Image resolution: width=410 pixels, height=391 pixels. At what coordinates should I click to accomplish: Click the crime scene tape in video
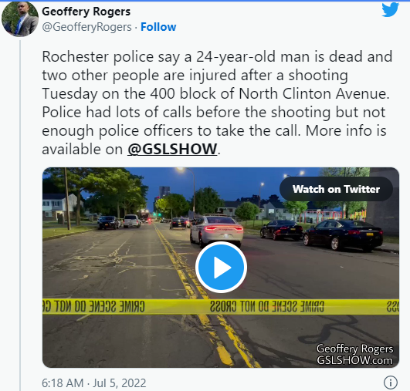[x=221, y=307]
